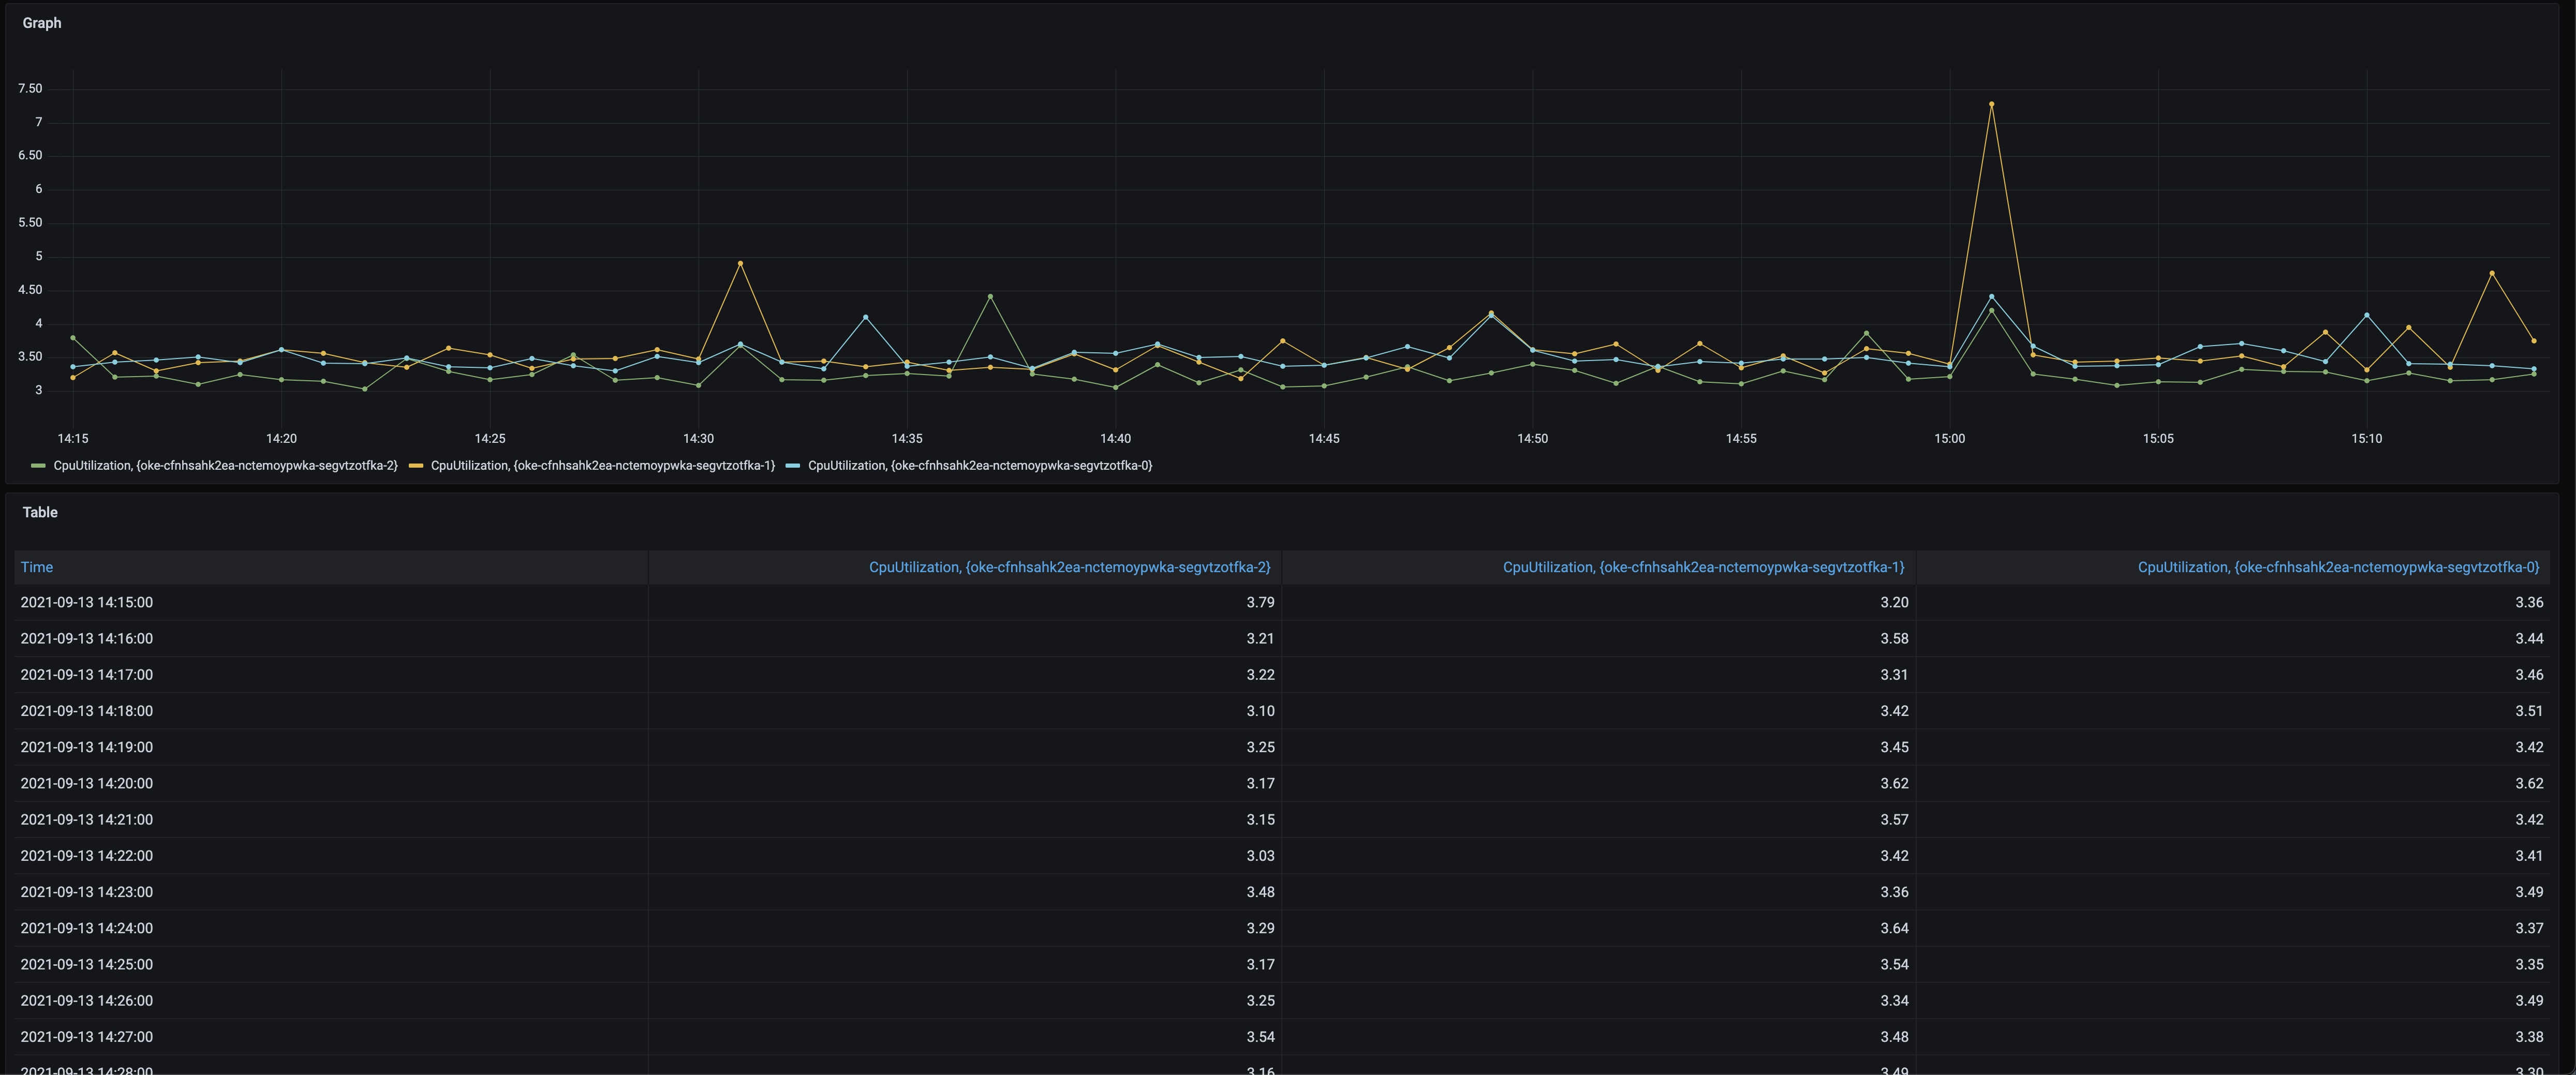This screenshot has width=2576, height=1075.
Task: Sort by the segvtzotfka-0 CpuUtilization column header
Action: tap(2337, 567)
